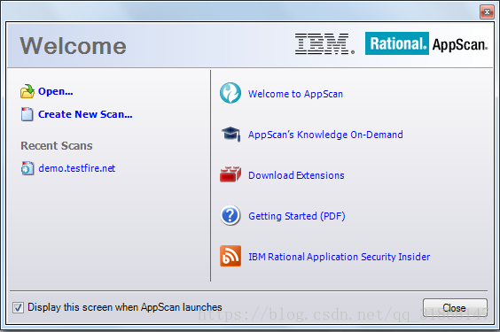Click the Welcome title text

point(73,45)
